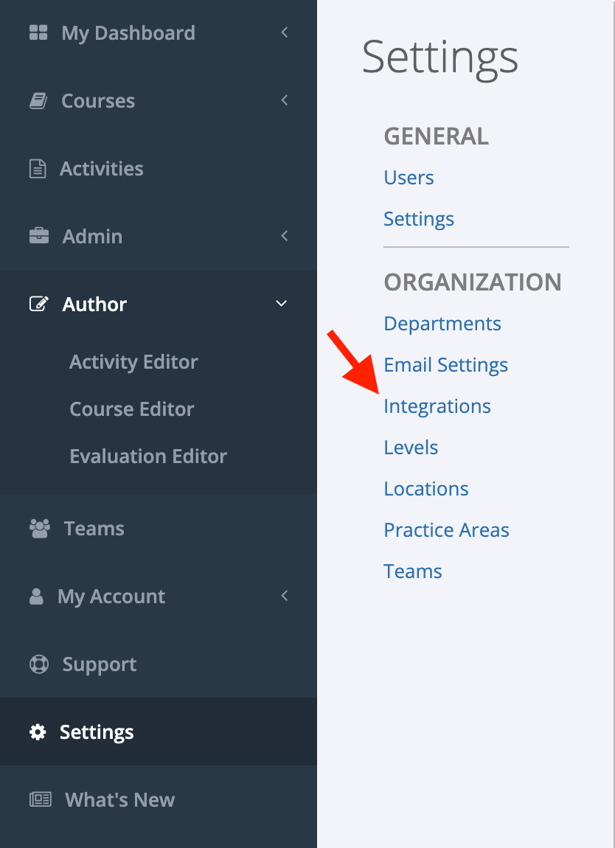615x848 pixels.
Task: Open the Practice Areas link
Action: click(x=446, y=530)
